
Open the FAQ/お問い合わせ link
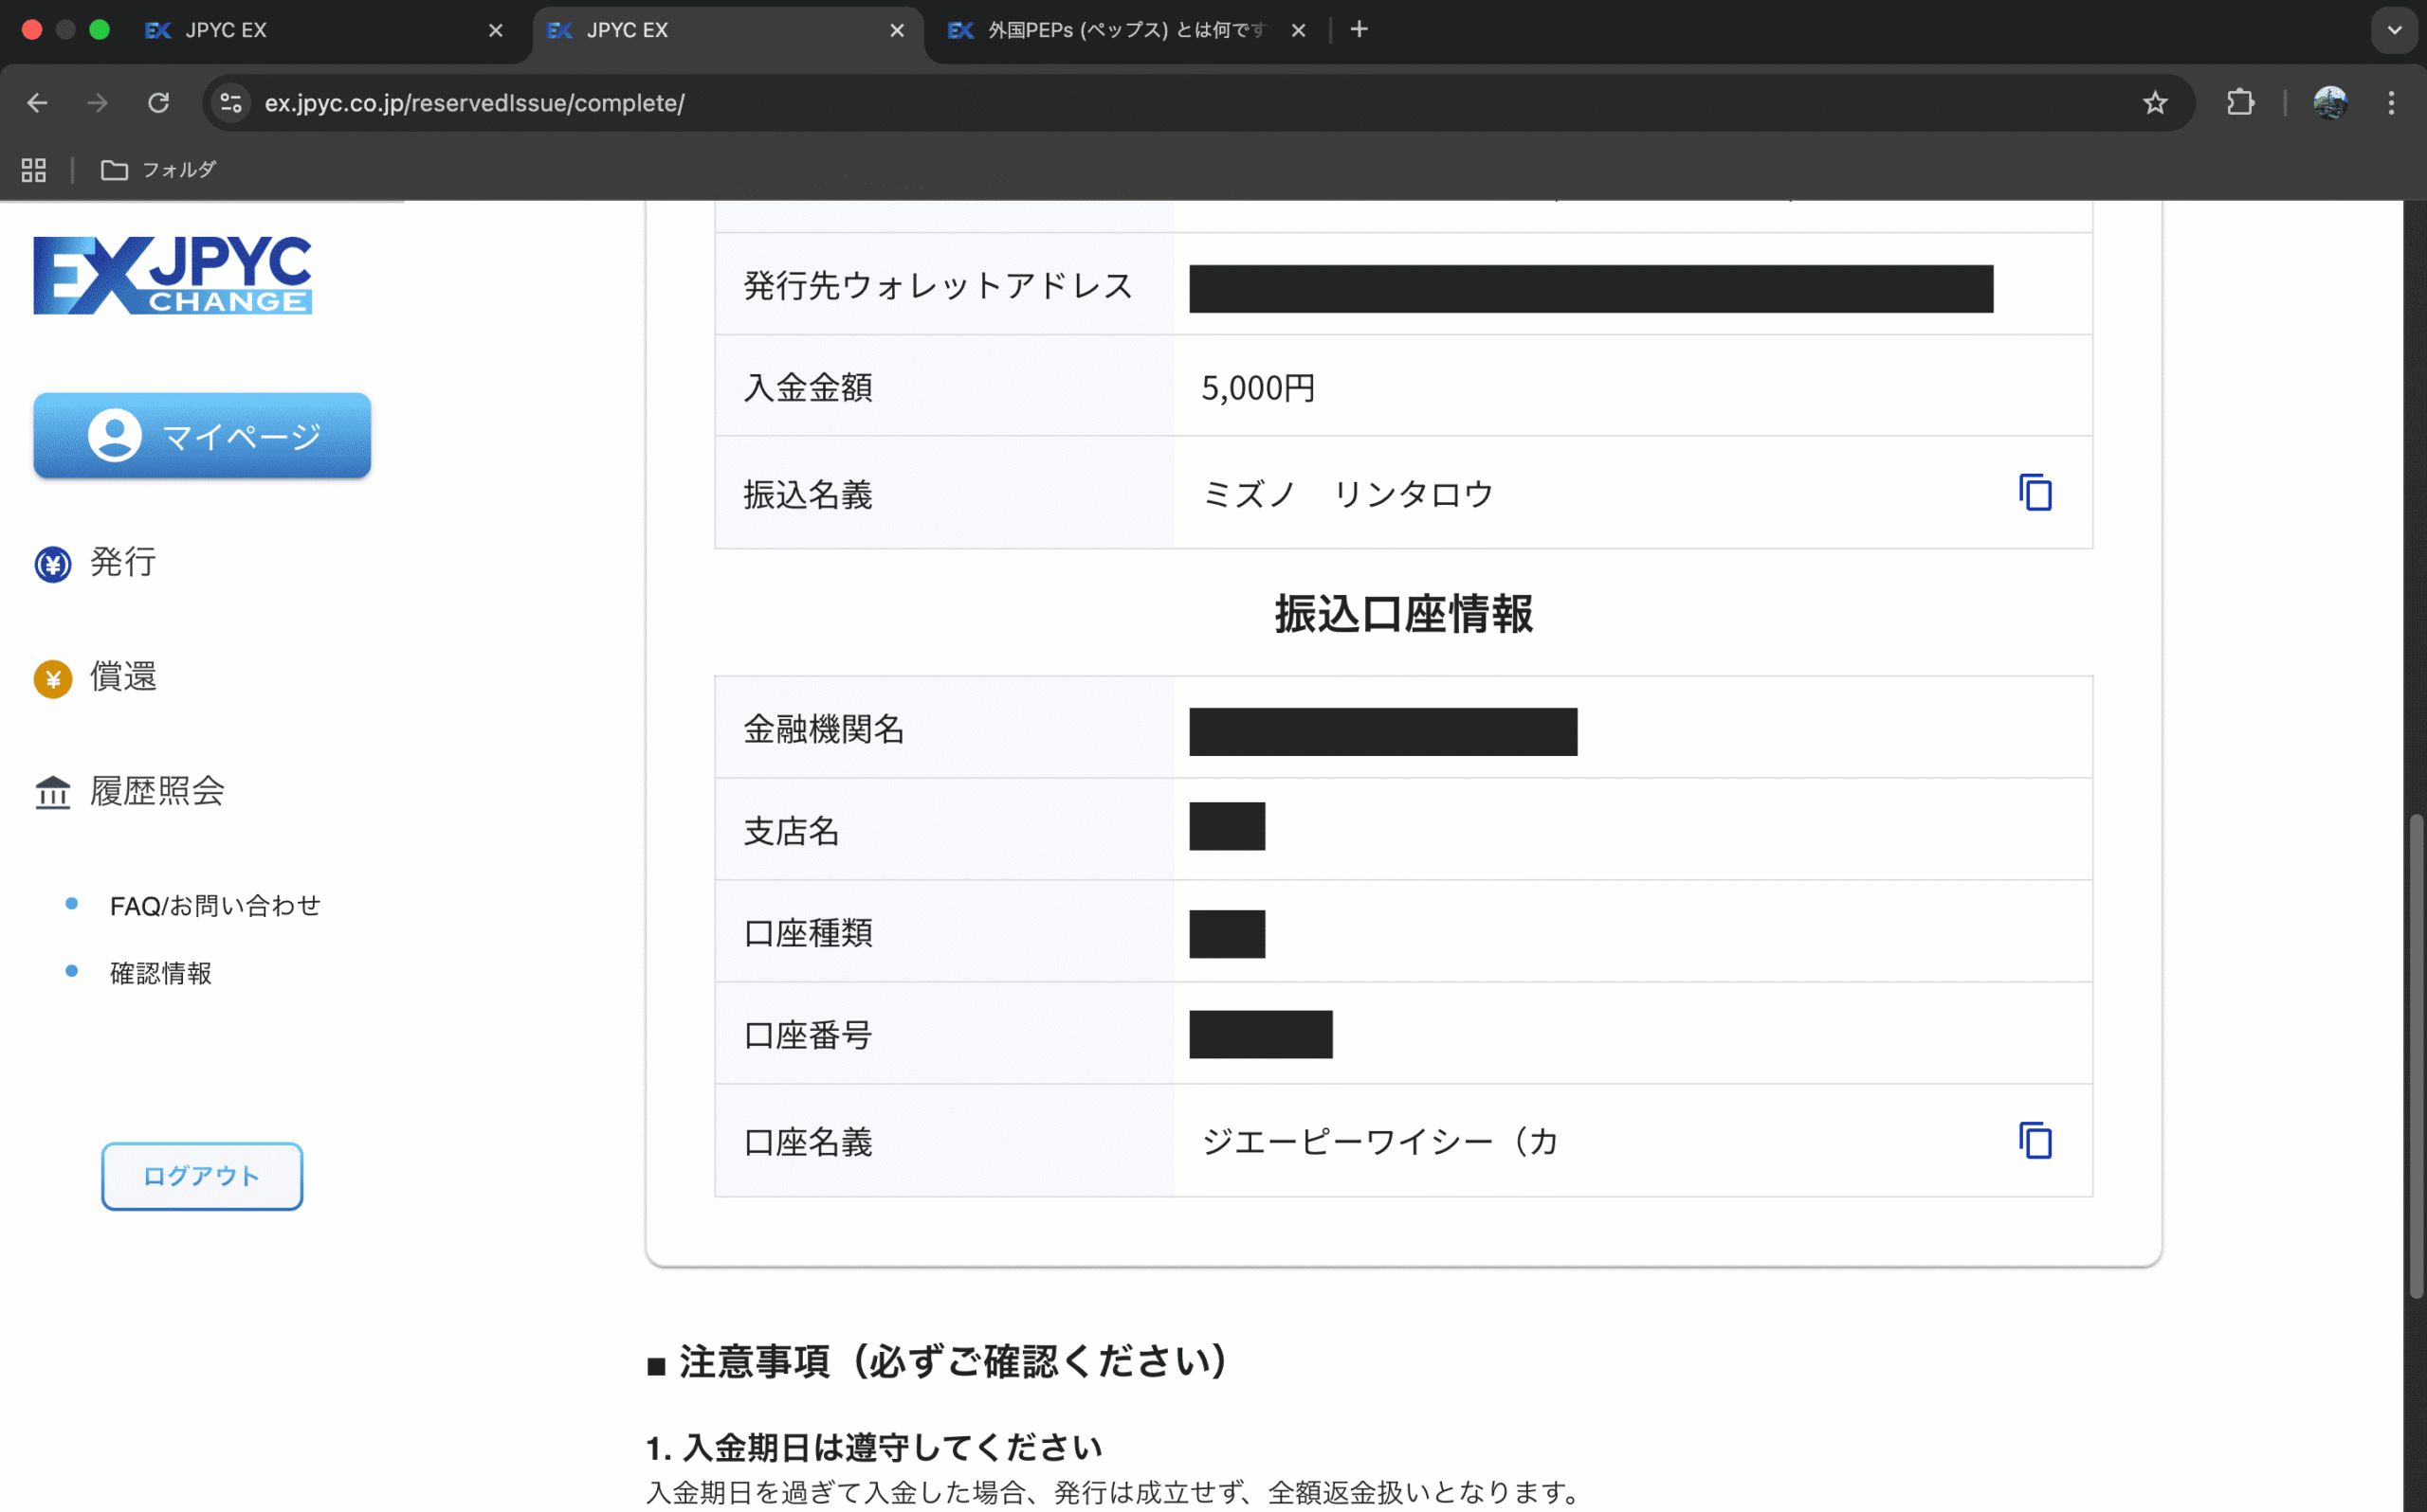coord(215,906)
